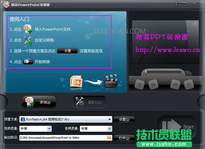Click the skip-to-last playback button
Viewport: 205px width, 149px height.
pyautogui.click(x=189, y=85)
